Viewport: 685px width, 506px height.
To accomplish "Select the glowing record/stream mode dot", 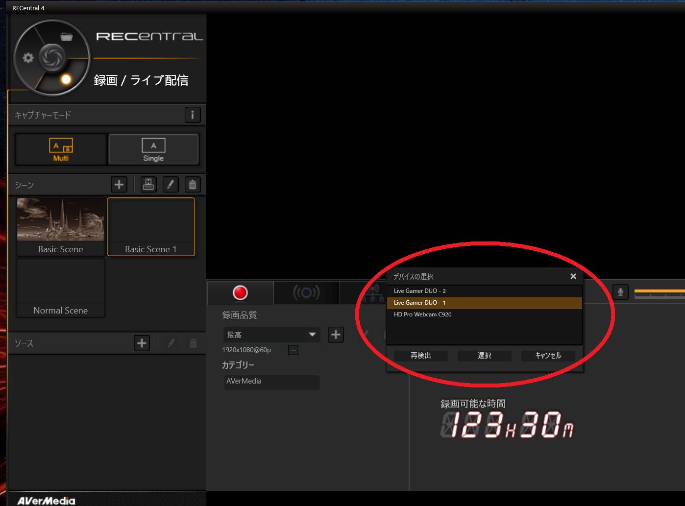I will (x=66, y=79).
